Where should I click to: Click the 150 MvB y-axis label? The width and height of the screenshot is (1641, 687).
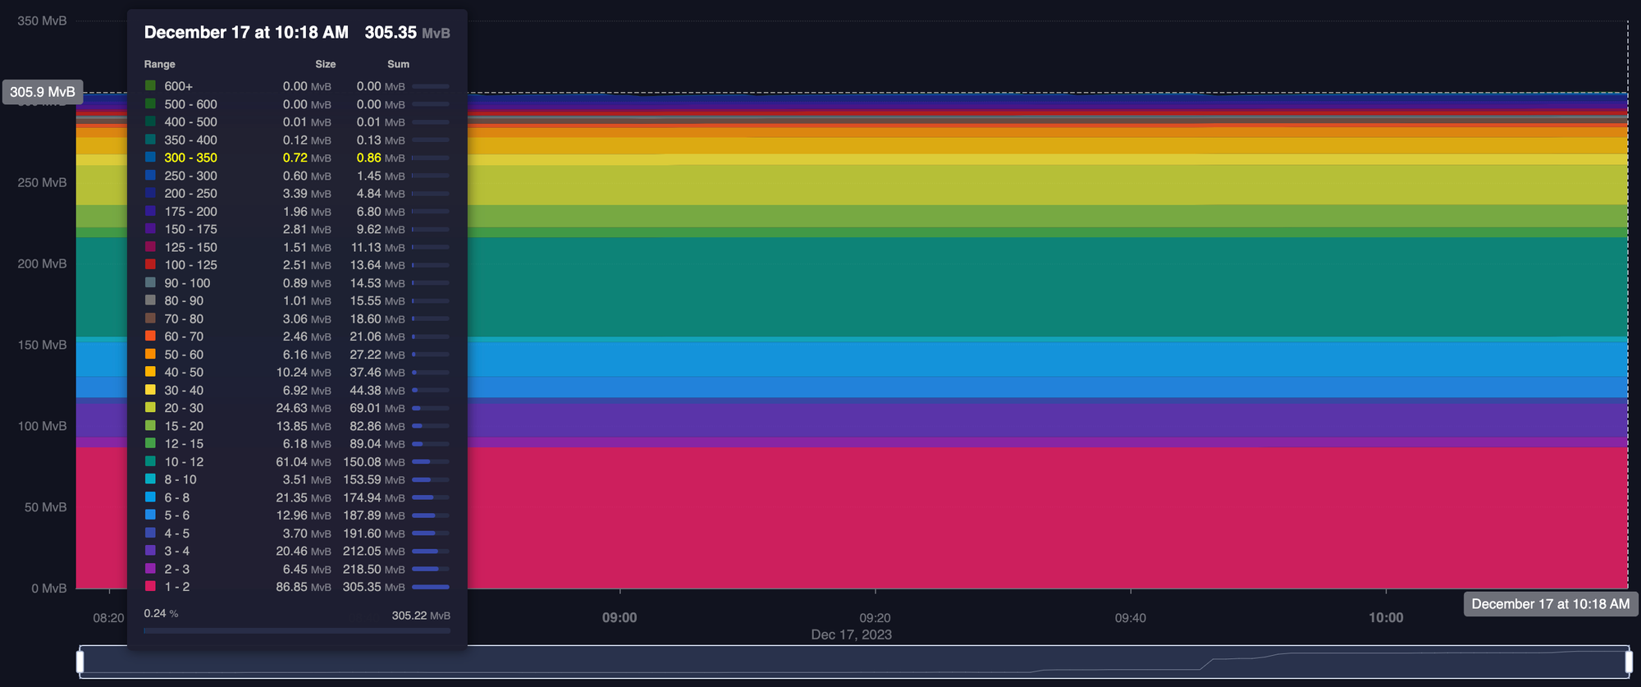coord(42,345)
